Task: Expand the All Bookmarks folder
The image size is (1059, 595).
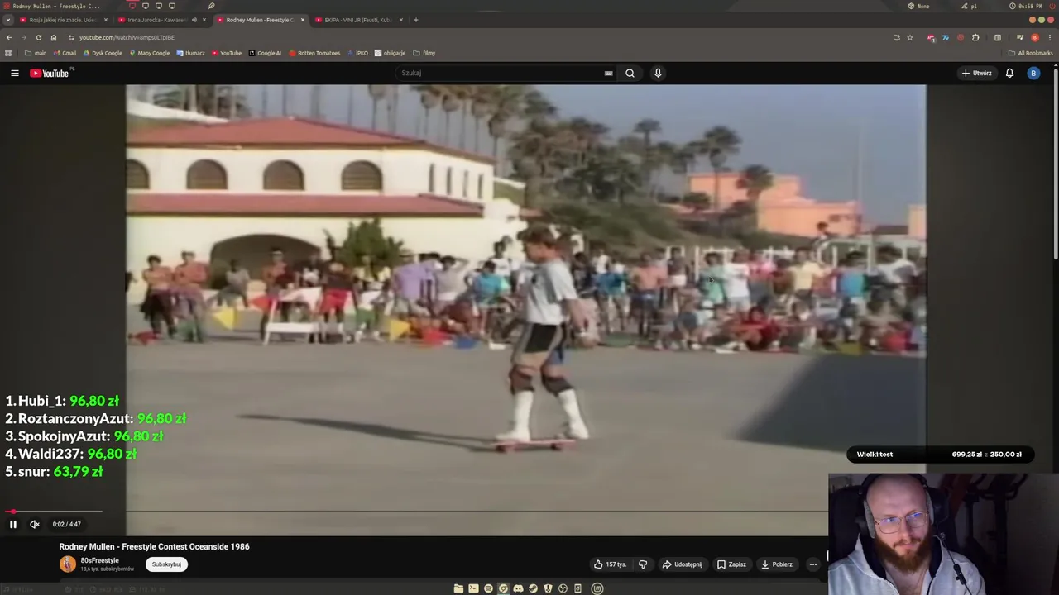Action: click(x=1030, y=53)
